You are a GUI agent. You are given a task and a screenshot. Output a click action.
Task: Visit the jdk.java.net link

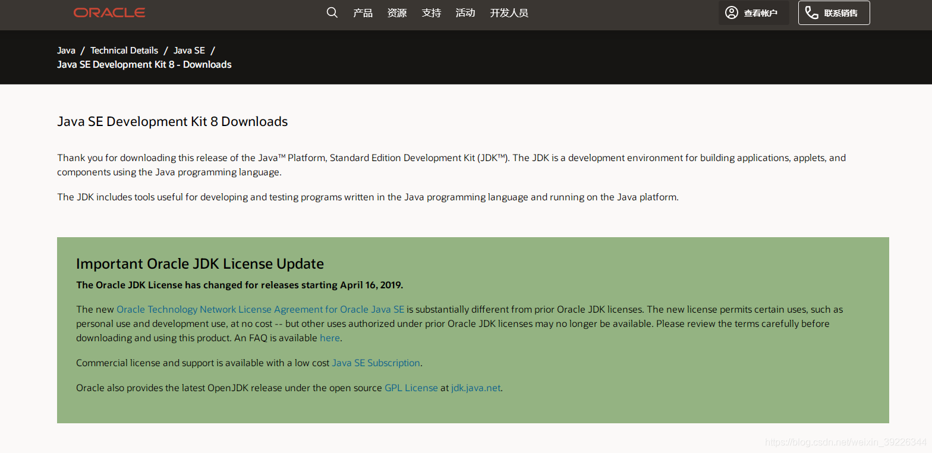(x=476, y=388)
